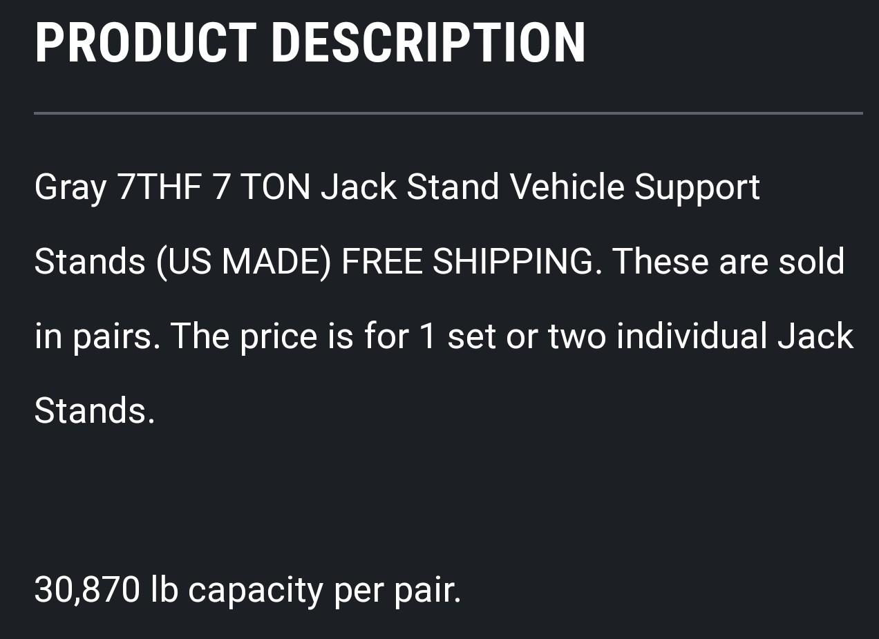Click the text "(US MADE)"
This screenshot has height=639, width=879.
[243, 263]
